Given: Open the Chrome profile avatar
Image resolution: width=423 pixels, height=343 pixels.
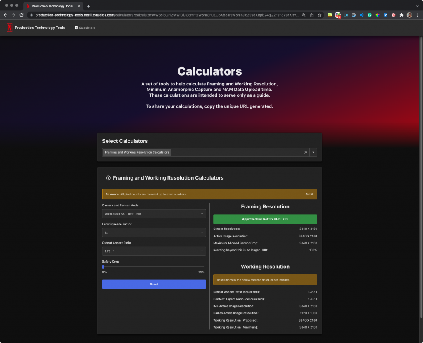Looking at the screenshot, I should point(409,15).
